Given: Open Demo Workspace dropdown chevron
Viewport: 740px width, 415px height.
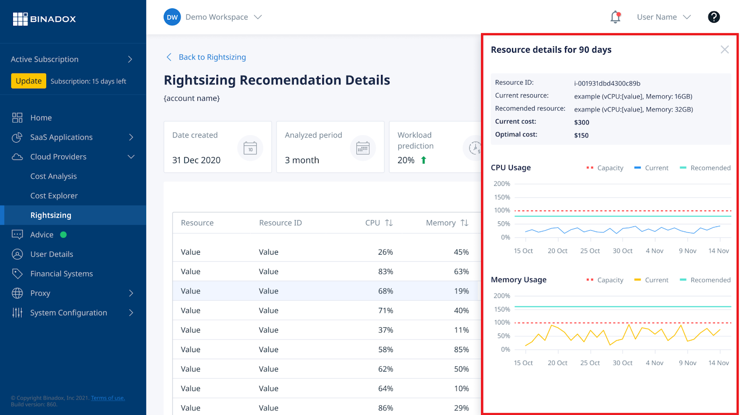Looking at the screenshot, I should point(258,17).
